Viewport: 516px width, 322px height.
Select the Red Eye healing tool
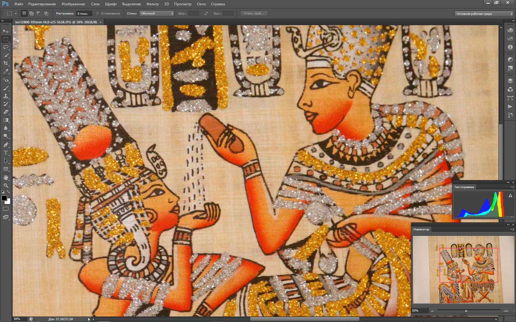tap(6, 80)
